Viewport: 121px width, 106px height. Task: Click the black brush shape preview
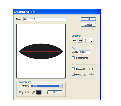click(41, 51)
